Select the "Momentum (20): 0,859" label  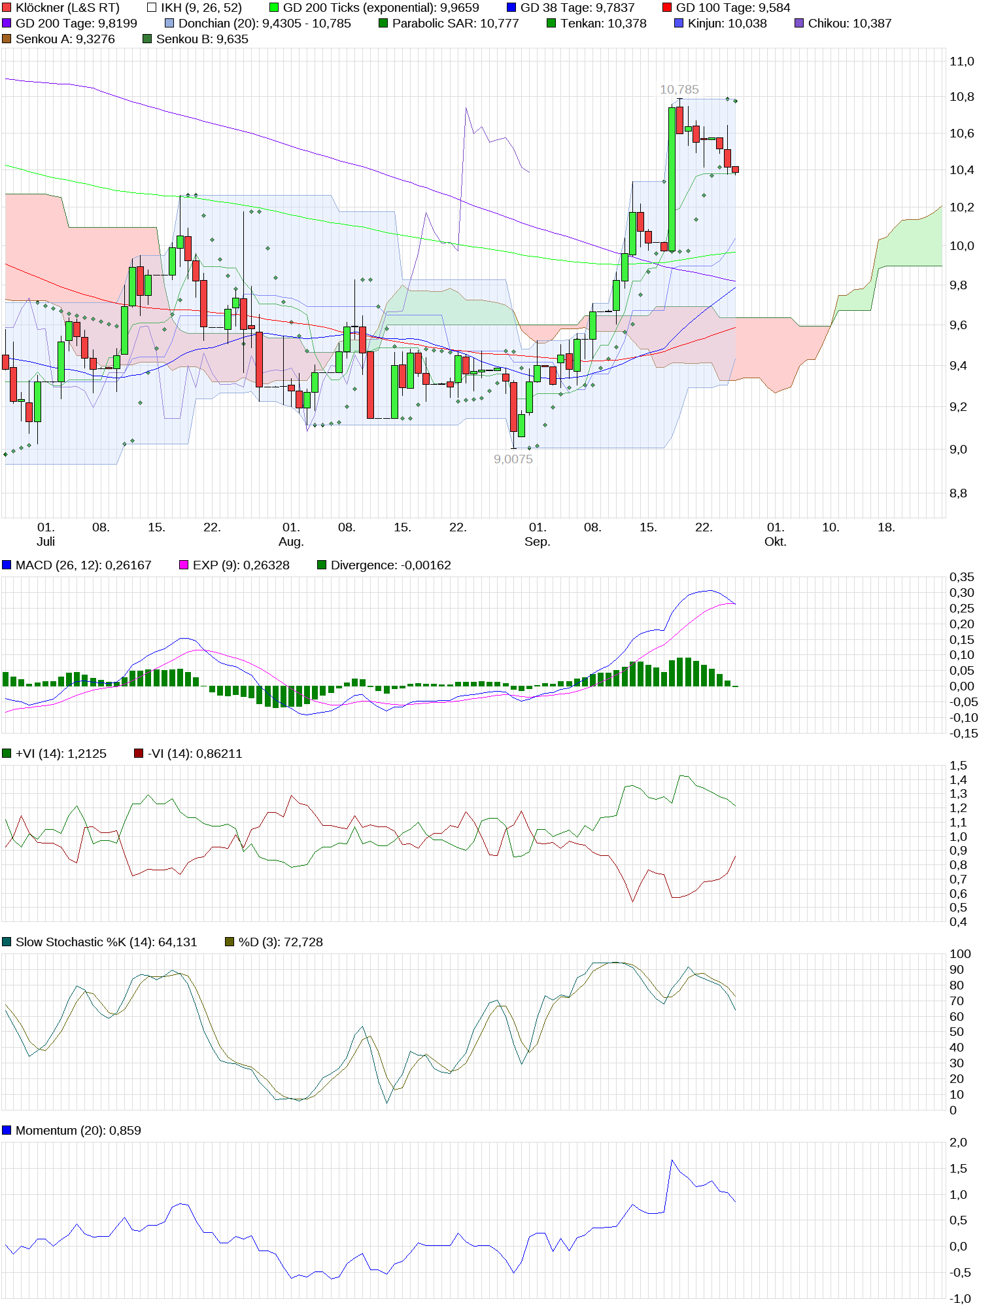78,1131
